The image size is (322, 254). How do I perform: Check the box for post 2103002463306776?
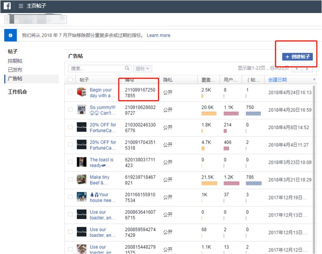(x=70, y=127)
